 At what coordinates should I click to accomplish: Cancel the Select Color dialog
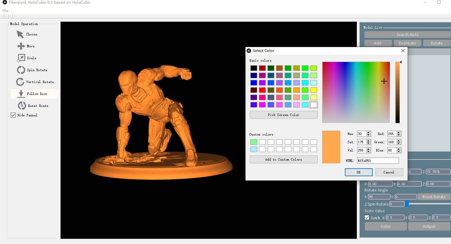pyautogui.click(x=389, y=172)
